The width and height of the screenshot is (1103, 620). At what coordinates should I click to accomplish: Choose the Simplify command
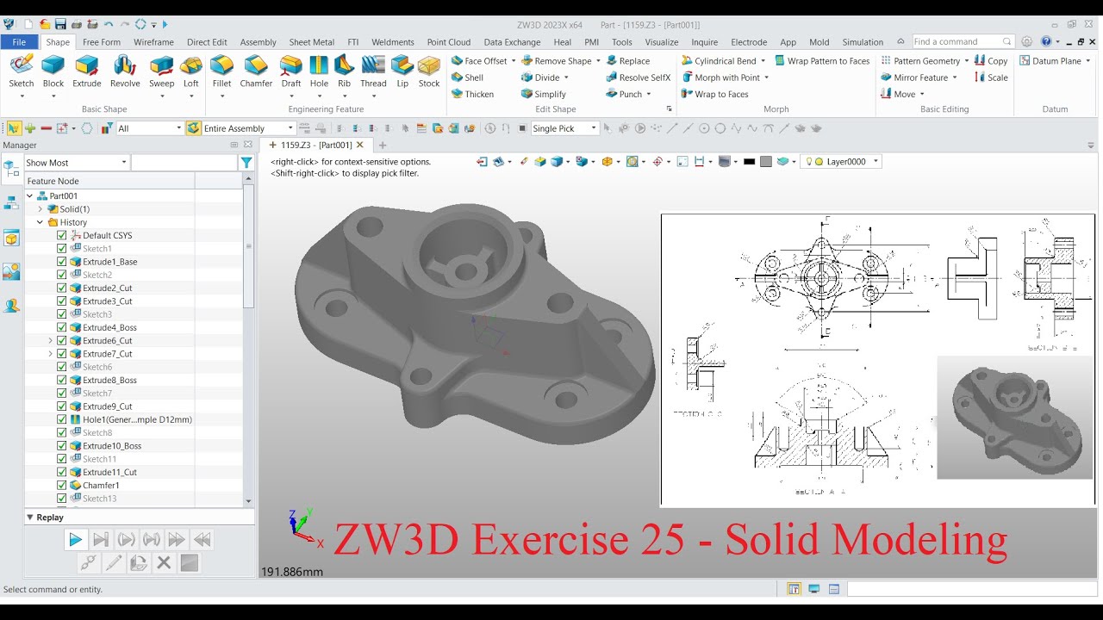(544, 94)
